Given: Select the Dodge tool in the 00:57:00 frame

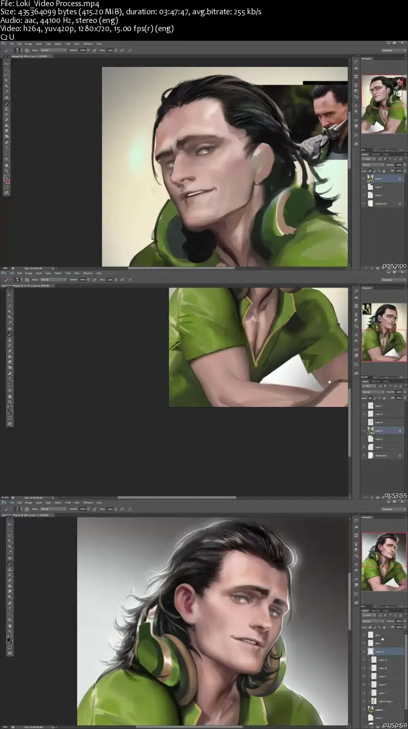Looking at the screenshot, I should (7, 136).
